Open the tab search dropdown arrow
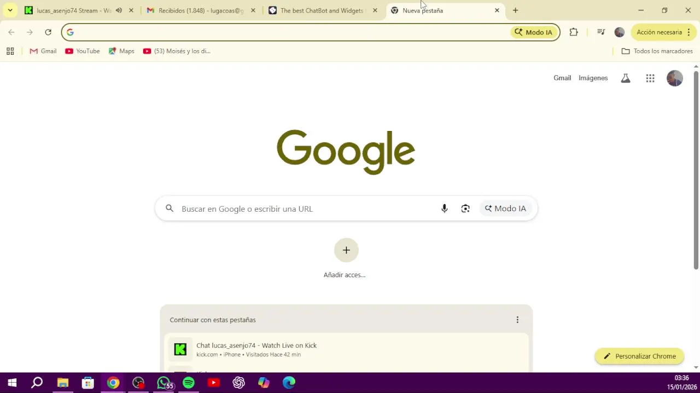Screen dimensions: 700x393 click(x=10, y=10)
